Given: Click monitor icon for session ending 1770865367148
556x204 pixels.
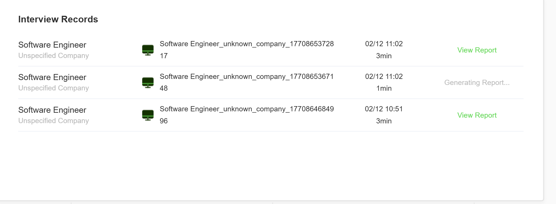Looking at the screenshot, I should click(148, 82).
